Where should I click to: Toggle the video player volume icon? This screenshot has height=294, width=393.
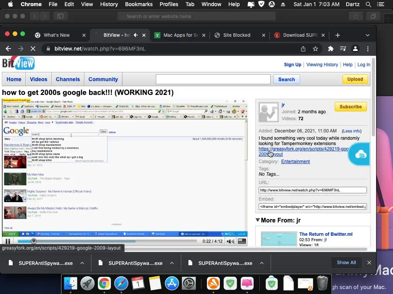tap(230, 241)
